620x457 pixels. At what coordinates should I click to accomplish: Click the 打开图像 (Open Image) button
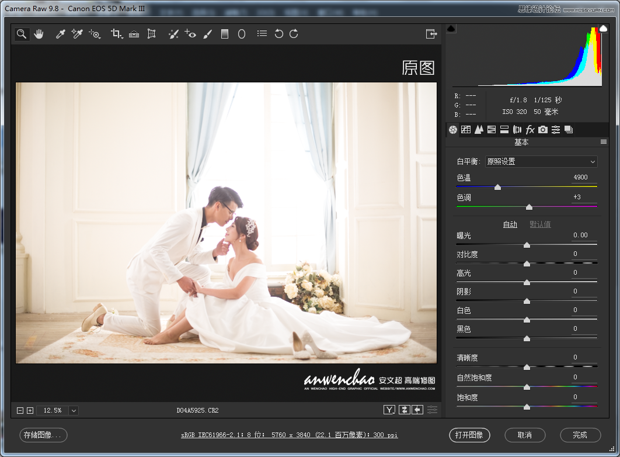pyautogui.click(x=469, y=435)
